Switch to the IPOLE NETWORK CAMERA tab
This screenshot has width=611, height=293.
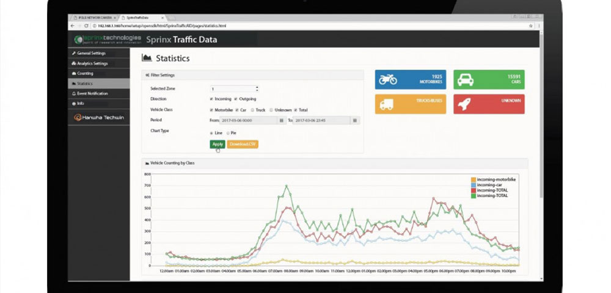pos(93,18)
